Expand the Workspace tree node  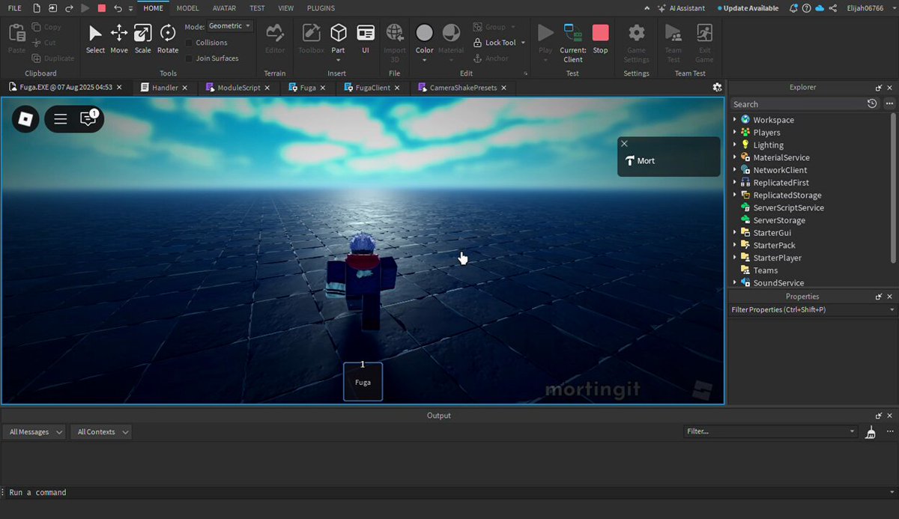(x=735, y=120)
